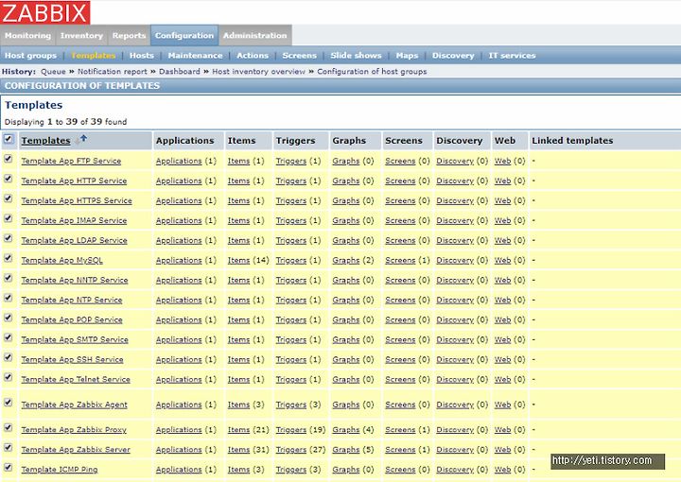Screen dimensions: 681x482
Task: Open Screens submenu in navigation bar
Action: tap(299, 56)
